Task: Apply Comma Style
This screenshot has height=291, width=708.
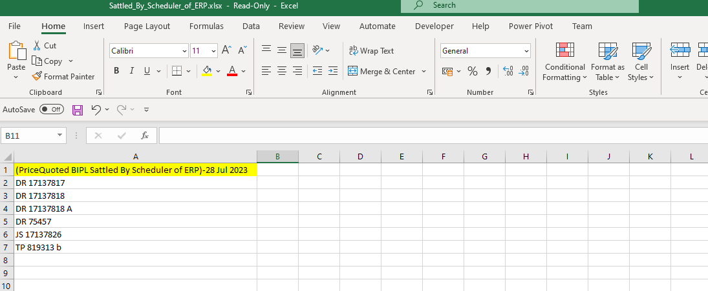Action: (488, 71)
